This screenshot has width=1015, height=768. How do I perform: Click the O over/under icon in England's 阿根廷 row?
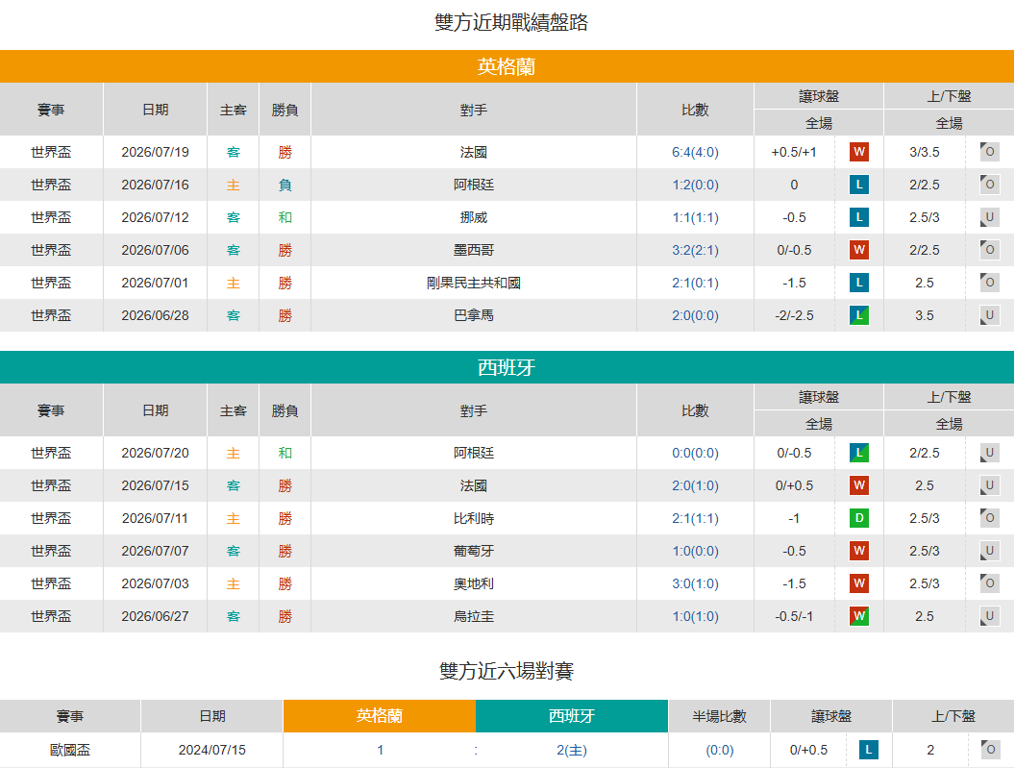(x=989, y=185)
